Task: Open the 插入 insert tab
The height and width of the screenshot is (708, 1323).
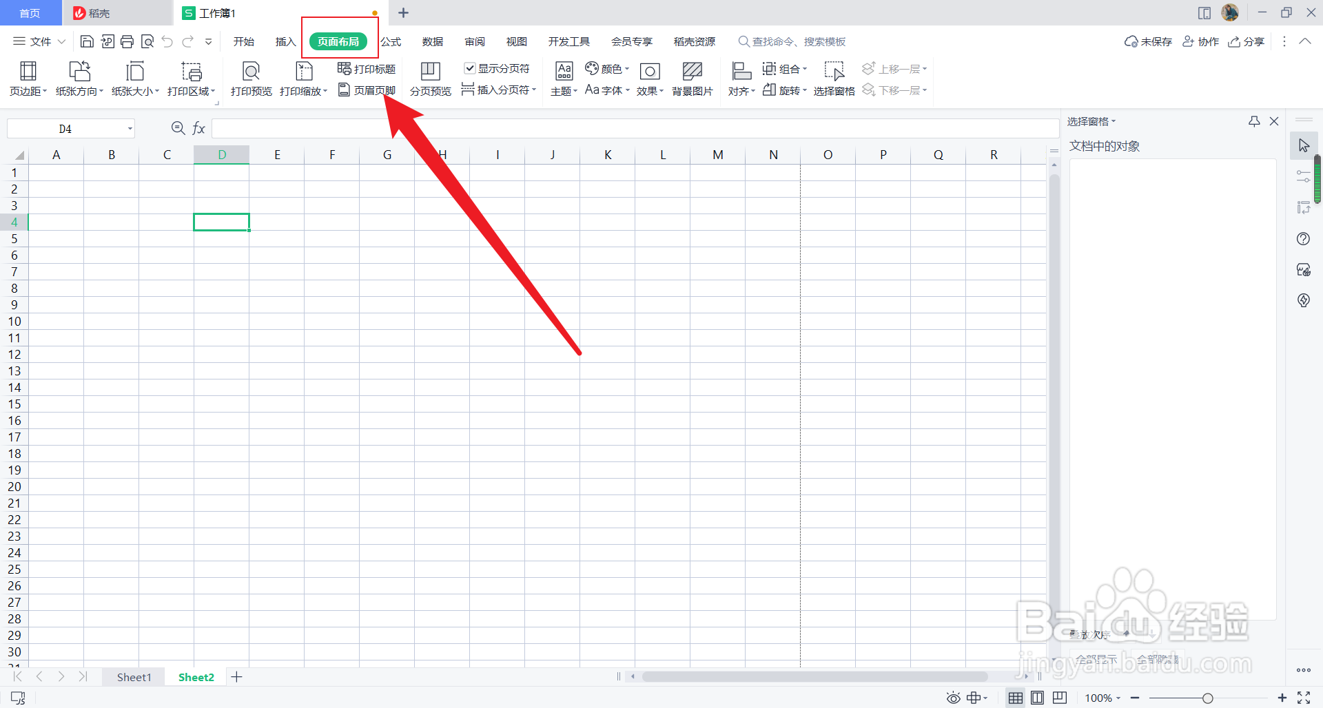Action: [285, 41]
